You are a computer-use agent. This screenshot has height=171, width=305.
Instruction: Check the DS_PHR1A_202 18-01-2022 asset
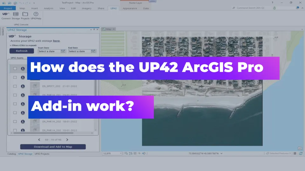click(x=15, y=122)
